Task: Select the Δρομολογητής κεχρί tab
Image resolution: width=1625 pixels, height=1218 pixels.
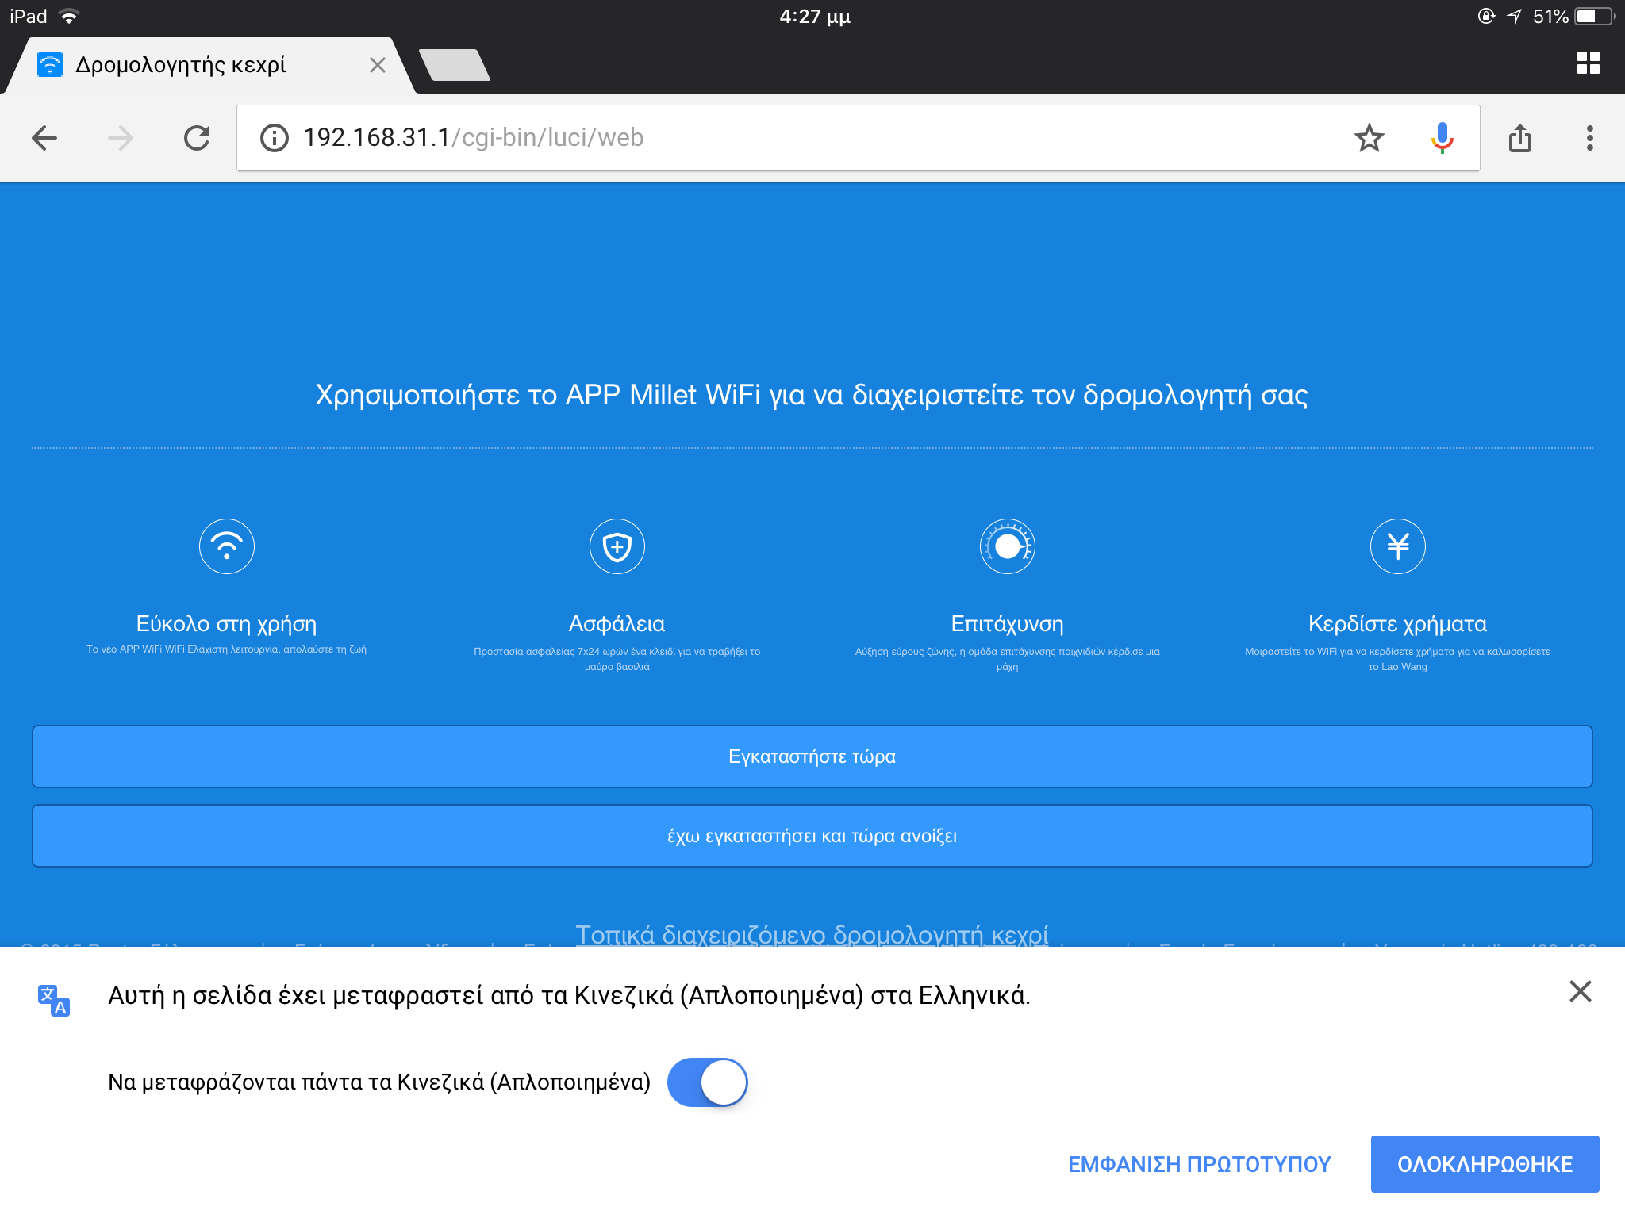Action: click(181, 65)
